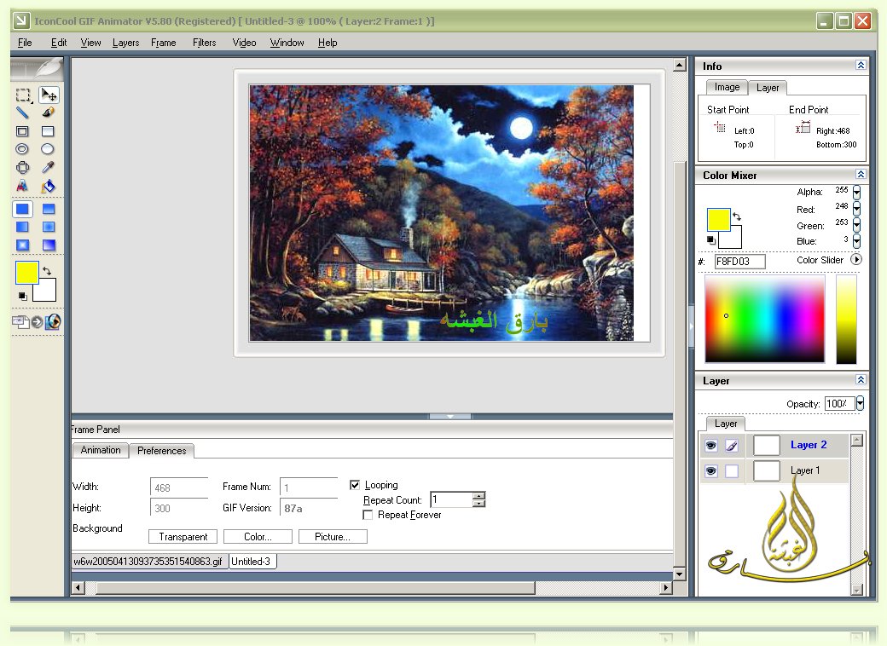This screenshot has width=887, height=646.
Task: Hide Layer 2 using its eye icon
Action: tap(711, 446)
